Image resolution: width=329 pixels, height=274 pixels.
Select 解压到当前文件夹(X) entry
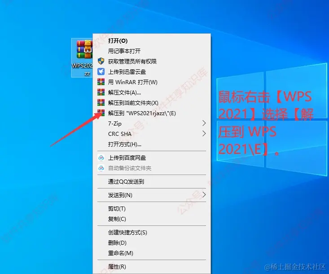point(152,103)
